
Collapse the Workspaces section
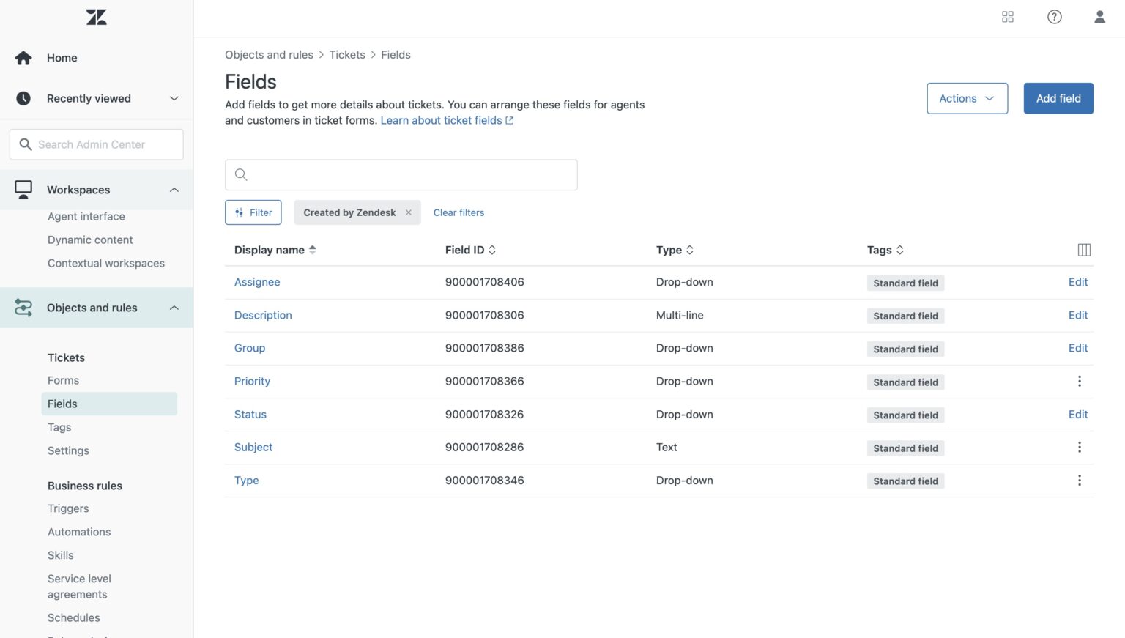(174, 190)
